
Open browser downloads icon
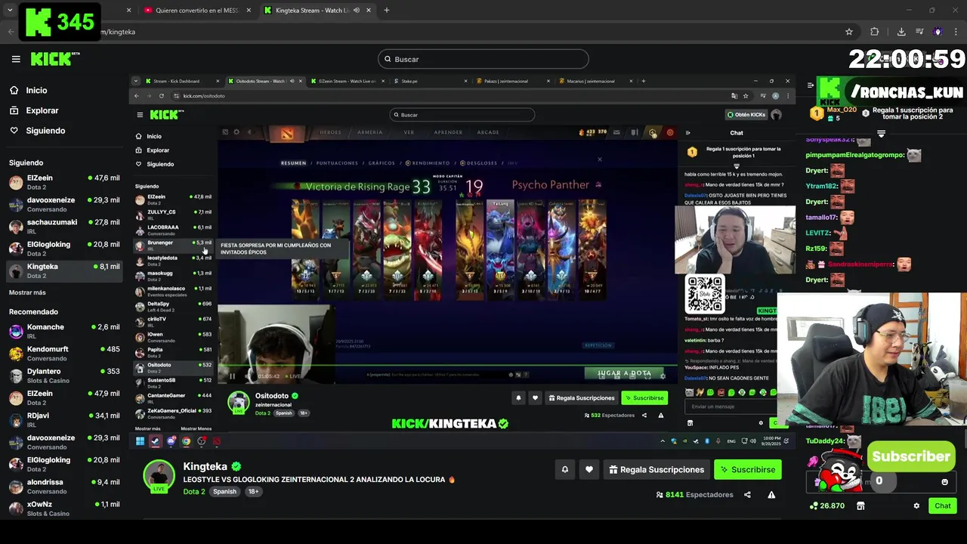tap(901, 32)
